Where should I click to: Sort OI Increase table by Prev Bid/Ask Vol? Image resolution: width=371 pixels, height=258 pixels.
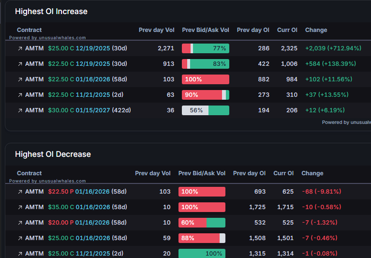click(x=206, y=30)
